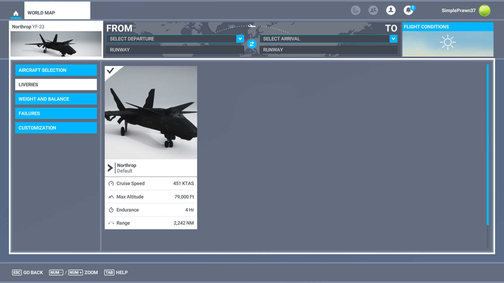Screen dimensions: 504x283
Task: Click the NUM - zoom key
Action: click(x=56, y=273)
